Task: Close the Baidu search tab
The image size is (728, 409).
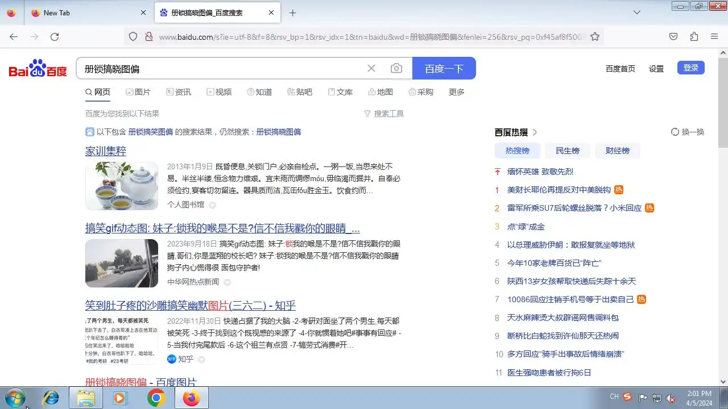Action: tap(271, 12)
